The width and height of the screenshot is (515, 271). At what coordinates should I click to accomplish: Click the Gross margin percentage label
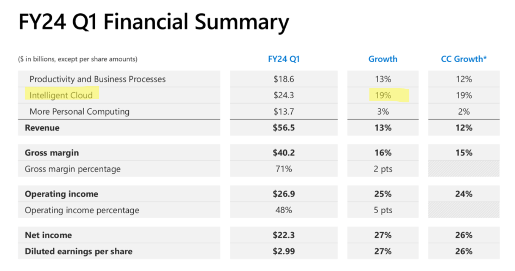pos(73,169)
